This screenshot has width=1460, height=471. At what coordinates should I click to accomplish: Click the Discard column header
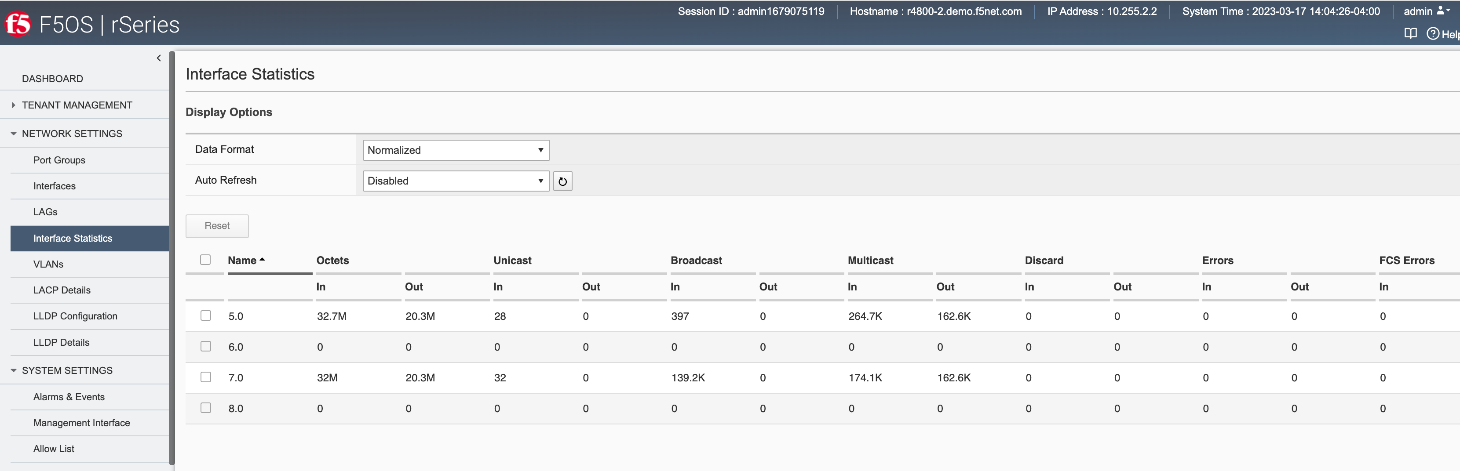[1044, 261]
